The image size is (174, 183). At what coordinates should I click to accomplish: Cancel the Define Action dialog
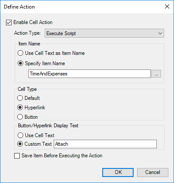(153, 172)
